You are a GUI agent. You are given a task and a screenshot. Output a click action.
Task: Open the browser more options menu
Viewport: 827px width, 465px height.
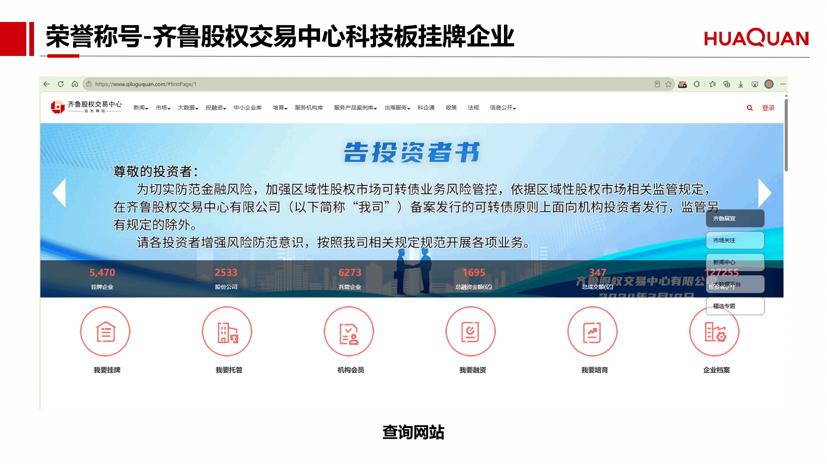coord(783,84)
